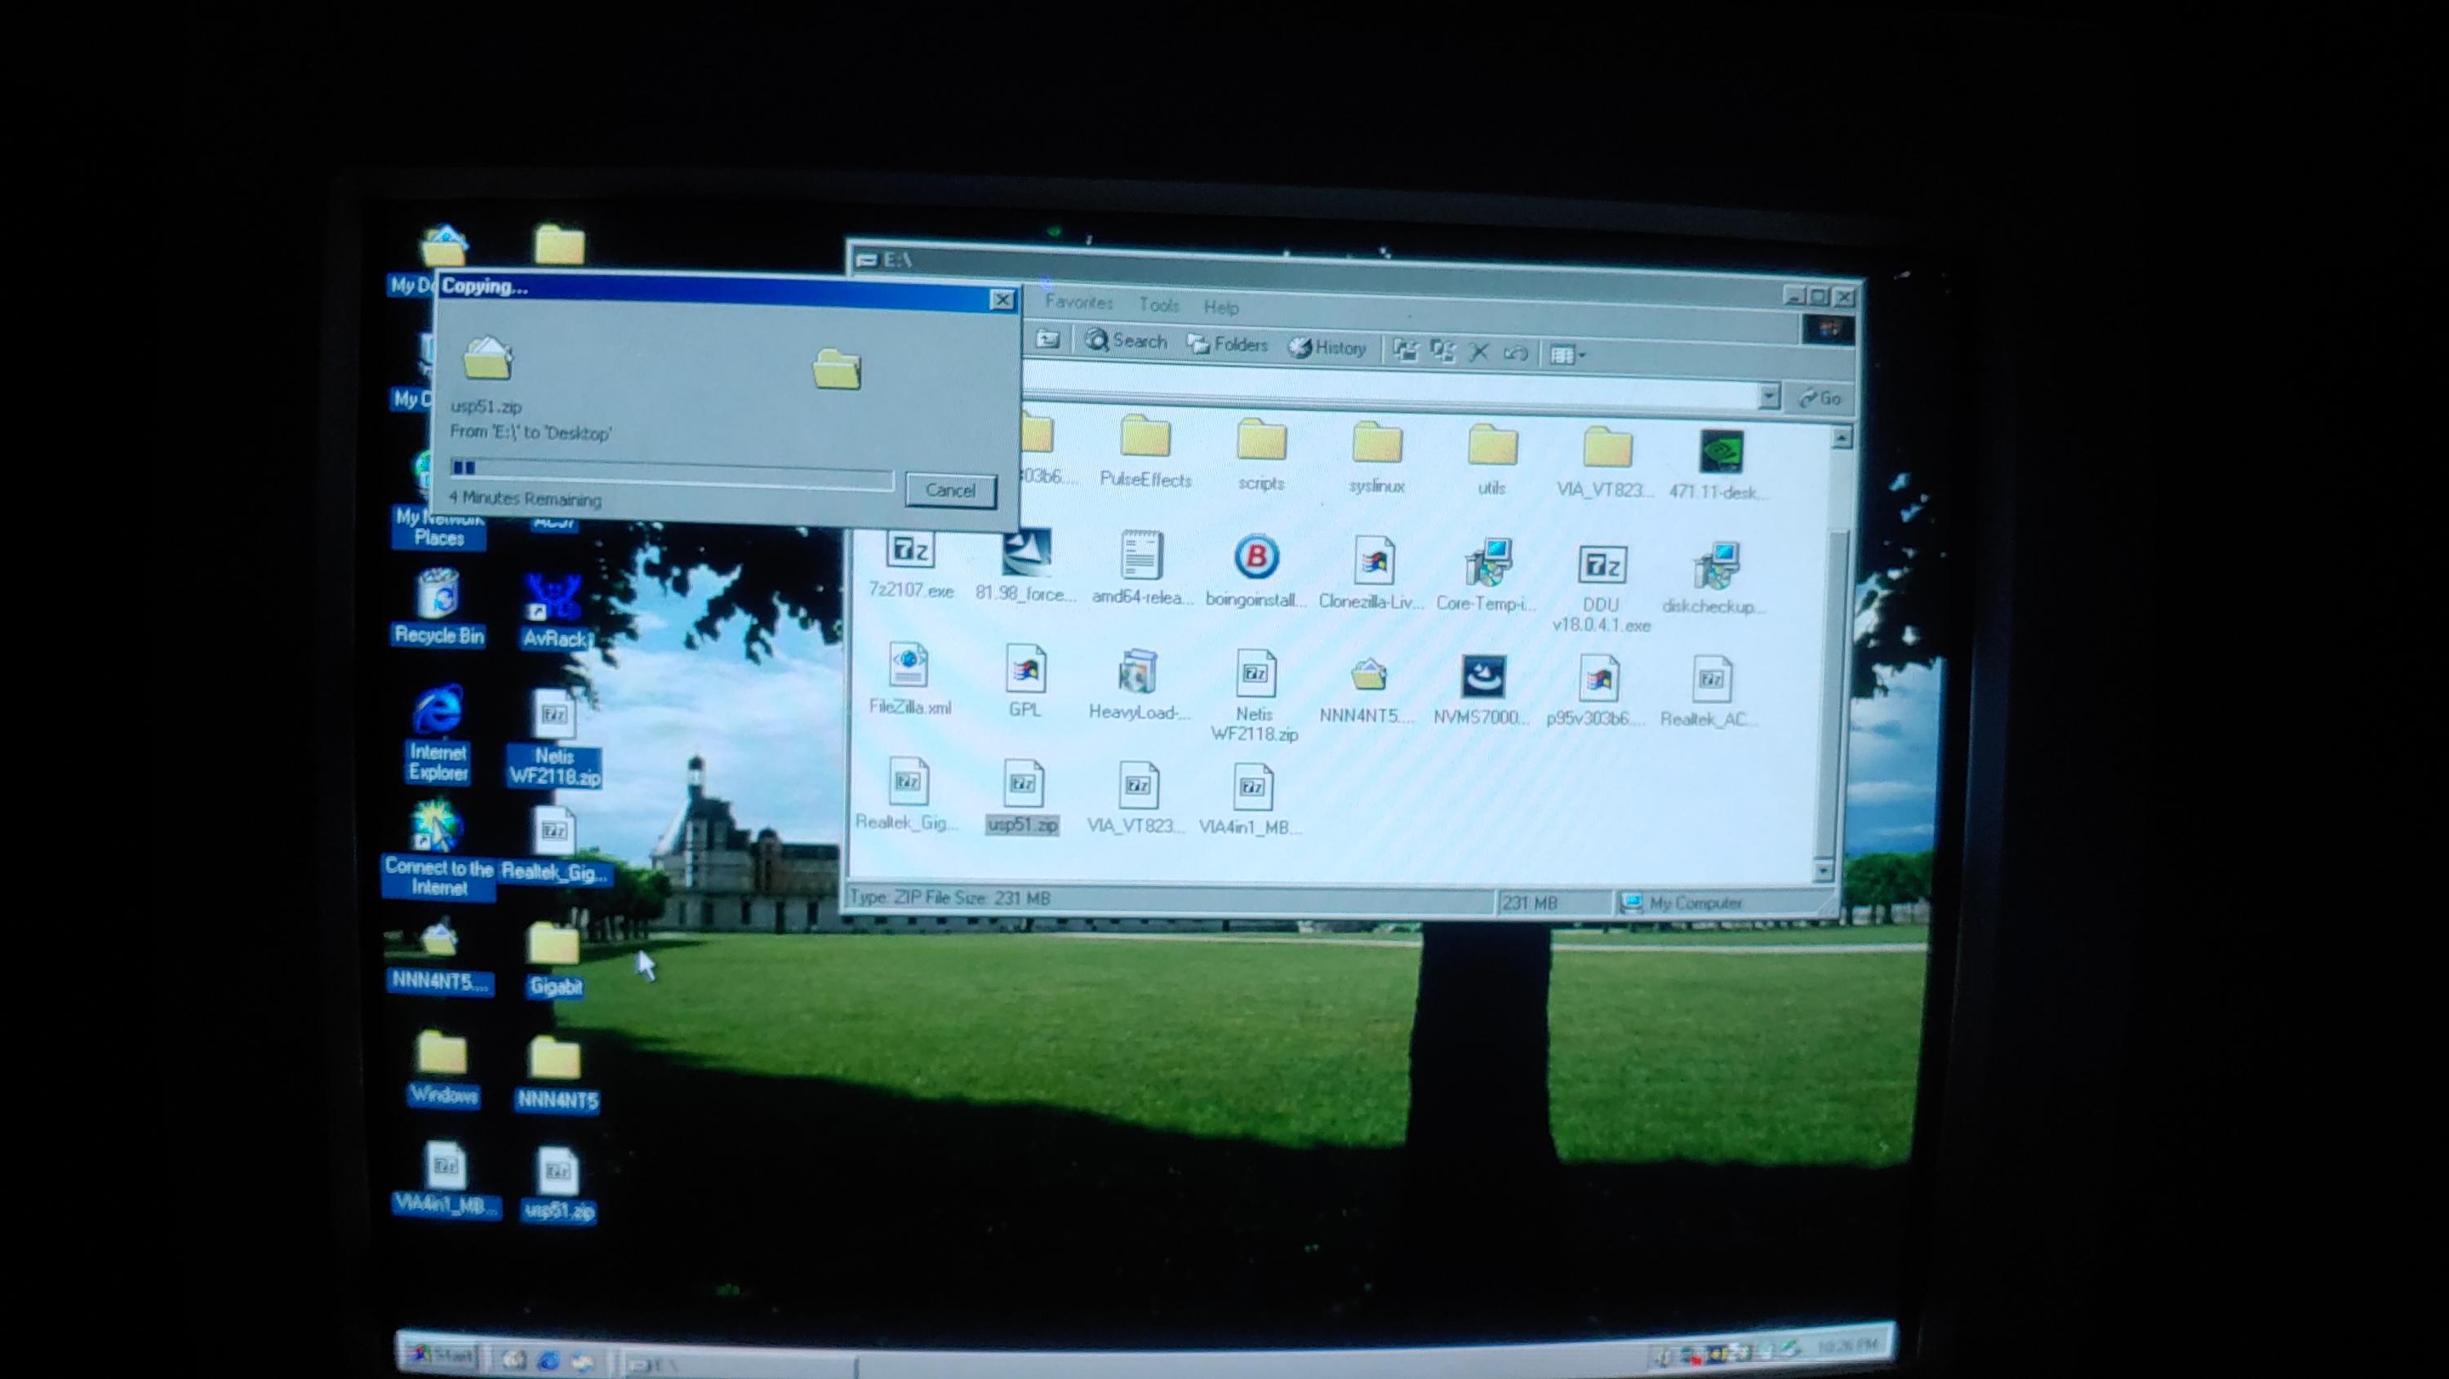Toggle the History pane button
This screenshot has height=1379, width=2449.
[1328, 348]
